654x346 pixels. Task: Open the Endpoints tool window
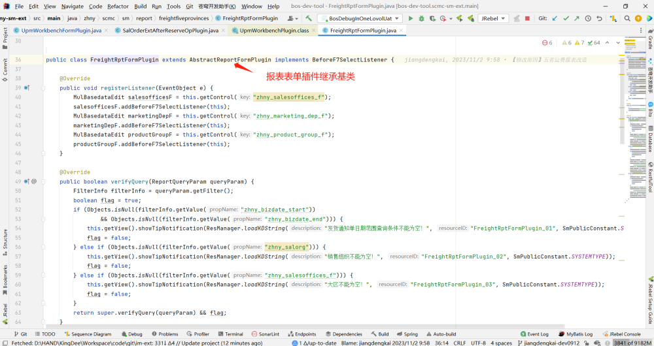[x=302, y=334]
